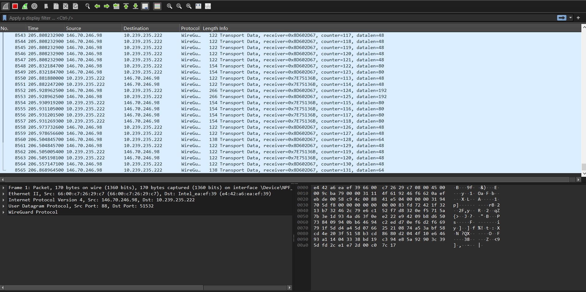Close this capture file

(66, 6)
